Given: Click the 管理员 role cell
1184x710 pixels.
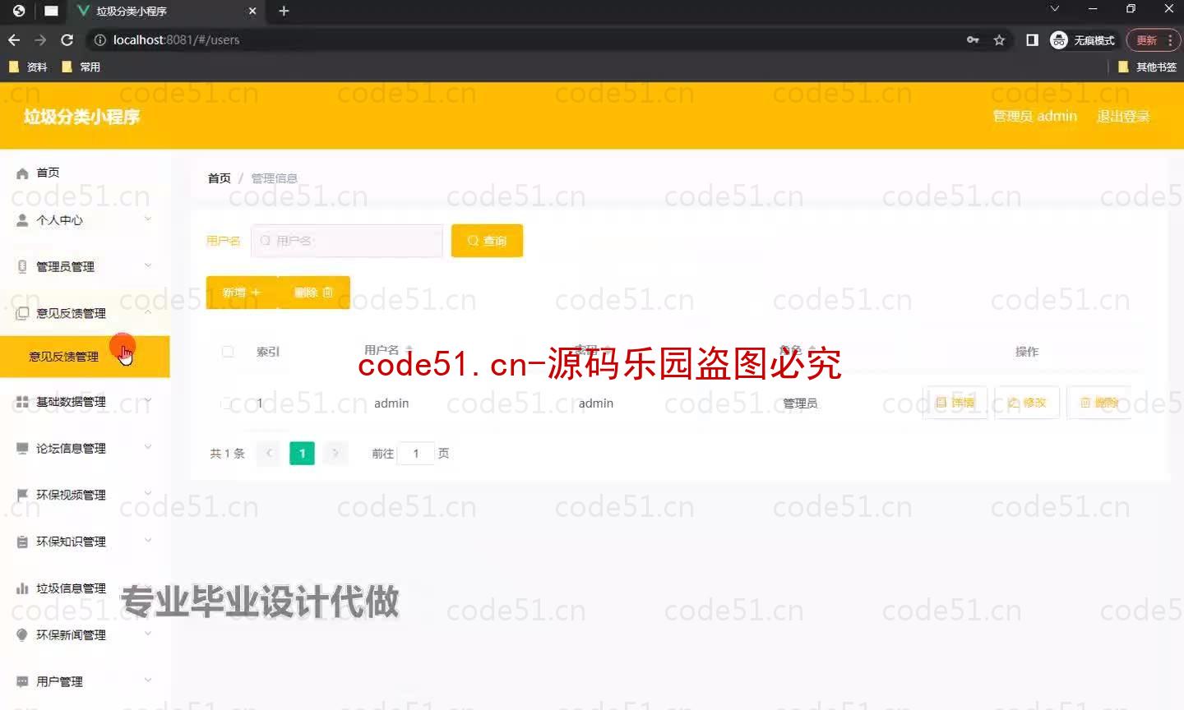Looking at the screenshot, I should (800, 403).
